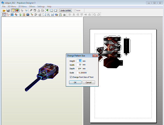
Task: Click the single-pane window layout icon
Action: tap(55, 10)
